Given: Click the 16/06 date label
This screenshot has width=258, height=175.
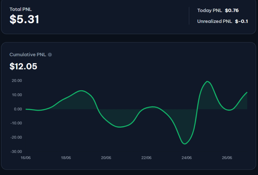Looking at the screenshot, I should [x=25, y=158].
